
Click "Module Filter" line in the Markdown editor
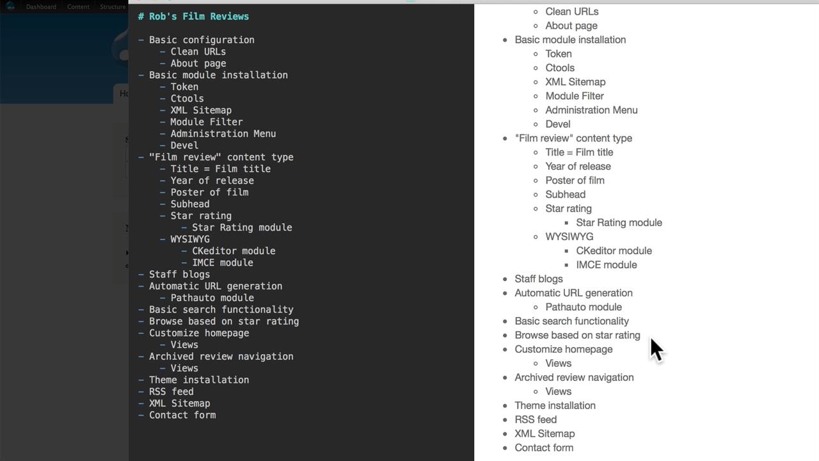(207, 122)
